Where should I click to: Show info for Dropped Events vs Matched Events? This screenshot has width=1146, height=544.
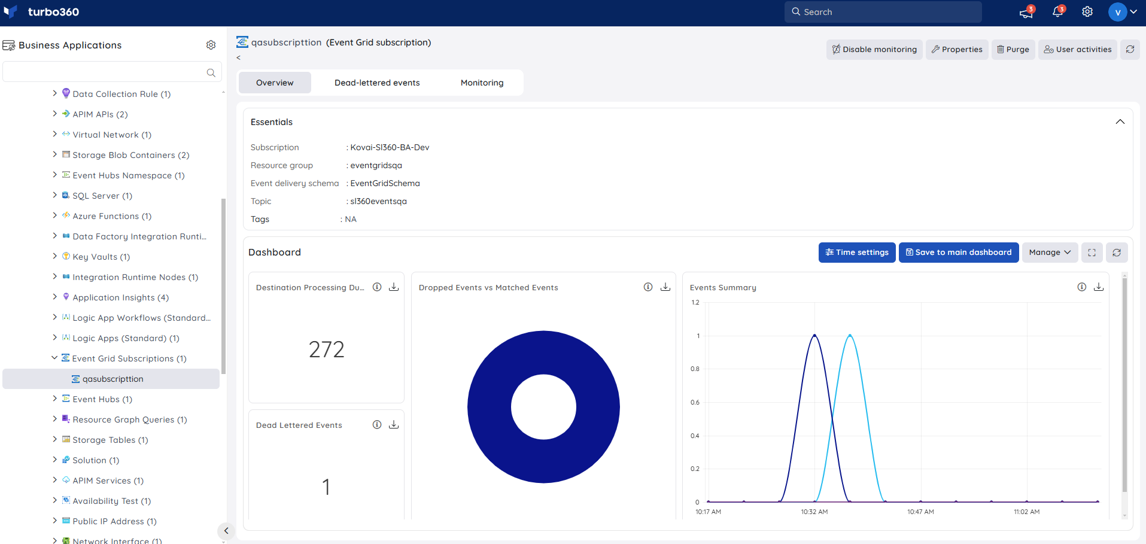(648, 287)
